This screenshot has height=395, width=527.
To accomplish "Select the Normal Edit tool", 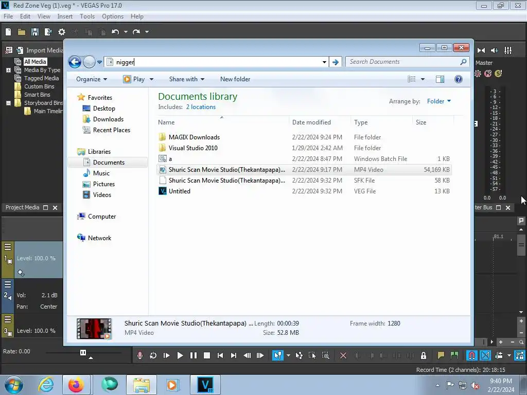I will [x=277, y=355].
